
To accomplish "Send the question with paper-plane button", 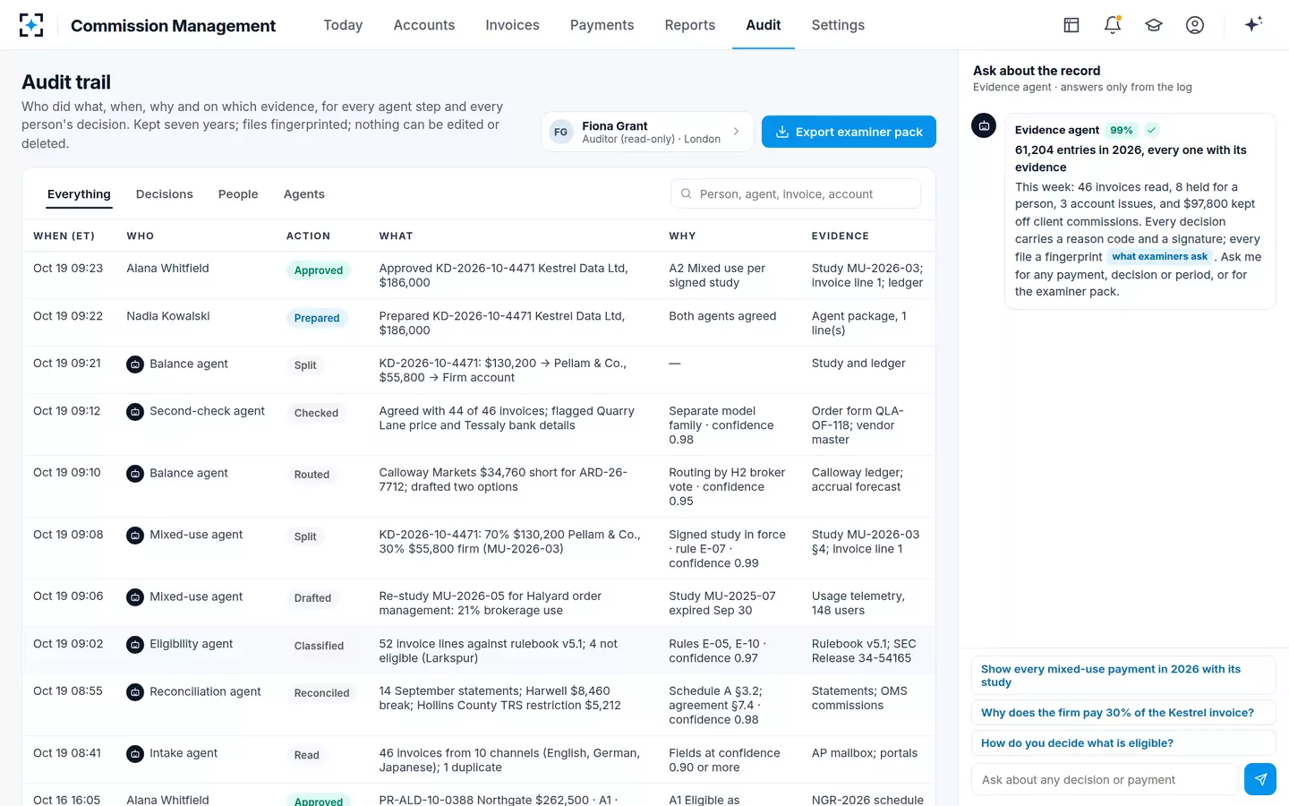I will [x=1260, y=780].
